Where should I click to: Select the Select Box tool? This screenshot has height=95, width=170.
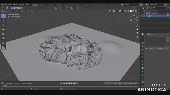tap(3, 16)
